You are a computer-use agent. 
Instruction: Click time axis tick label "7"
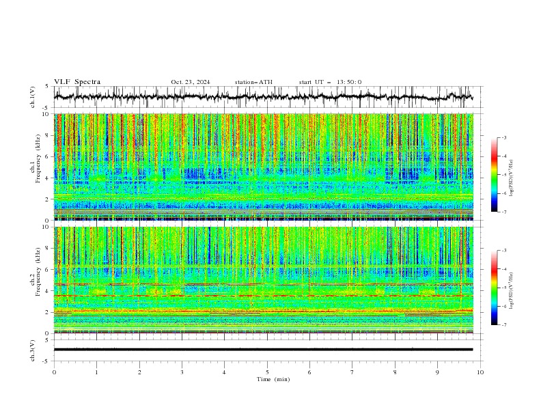[x=352, y=372]
